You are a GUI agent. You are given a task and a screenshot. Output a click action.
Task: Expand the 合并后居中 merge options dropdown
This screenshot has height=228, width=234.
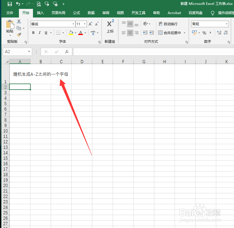[x=184, y=33]
